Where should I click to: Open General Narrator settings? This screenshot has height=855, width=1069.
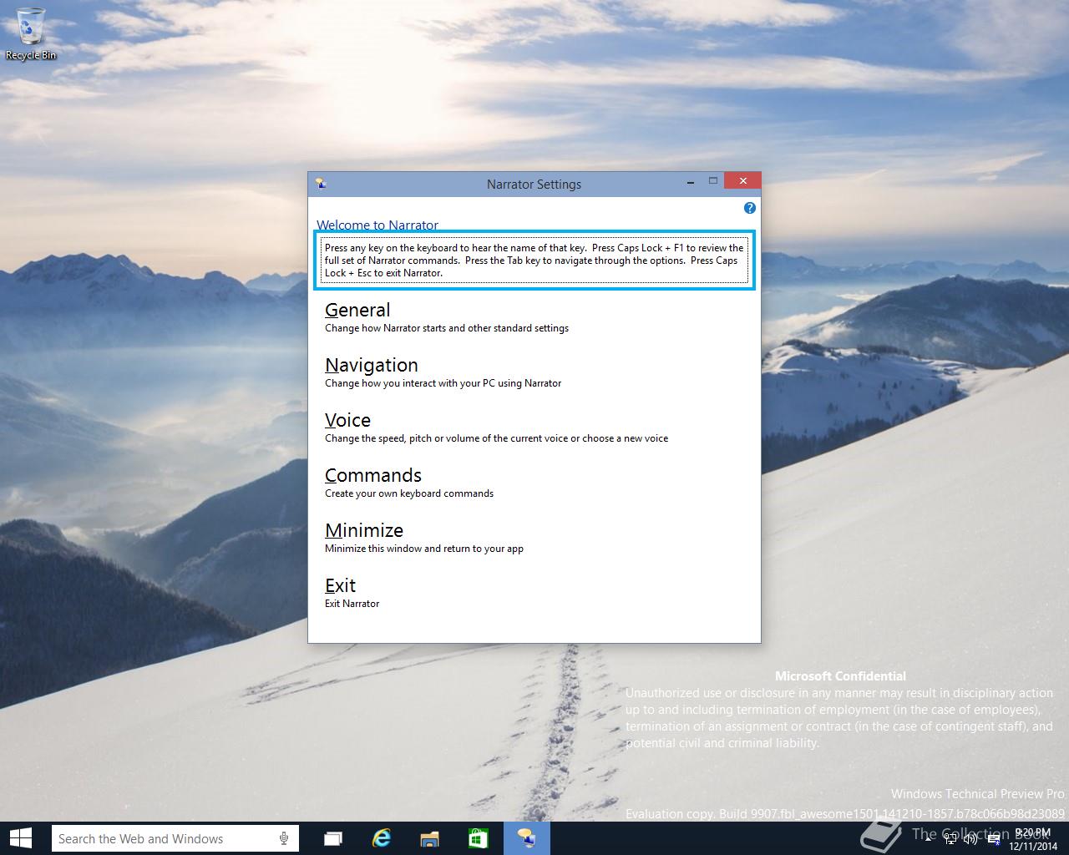[x=357, y=310]
